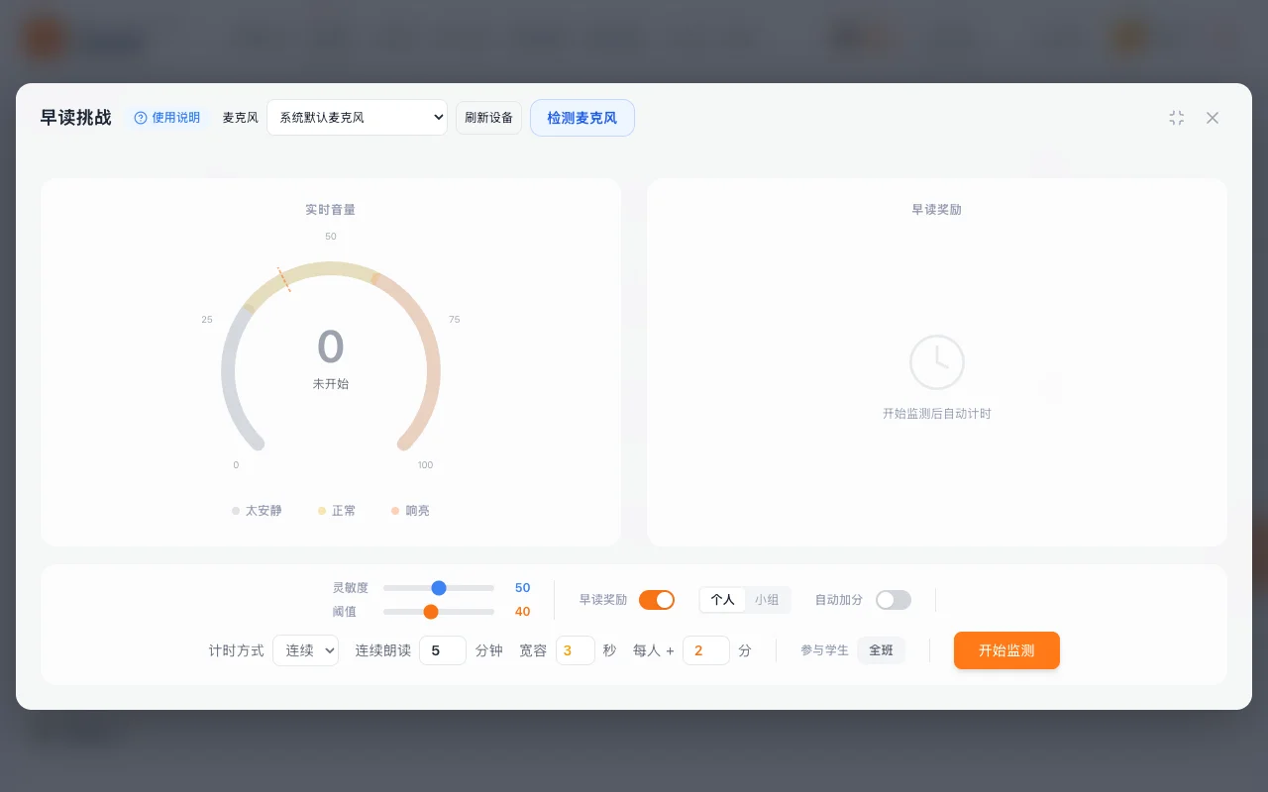Image resolution: width=1268 pixels, height=792 pixels.
Task: Click the 开始监测 button
Action: [1006, 650]
